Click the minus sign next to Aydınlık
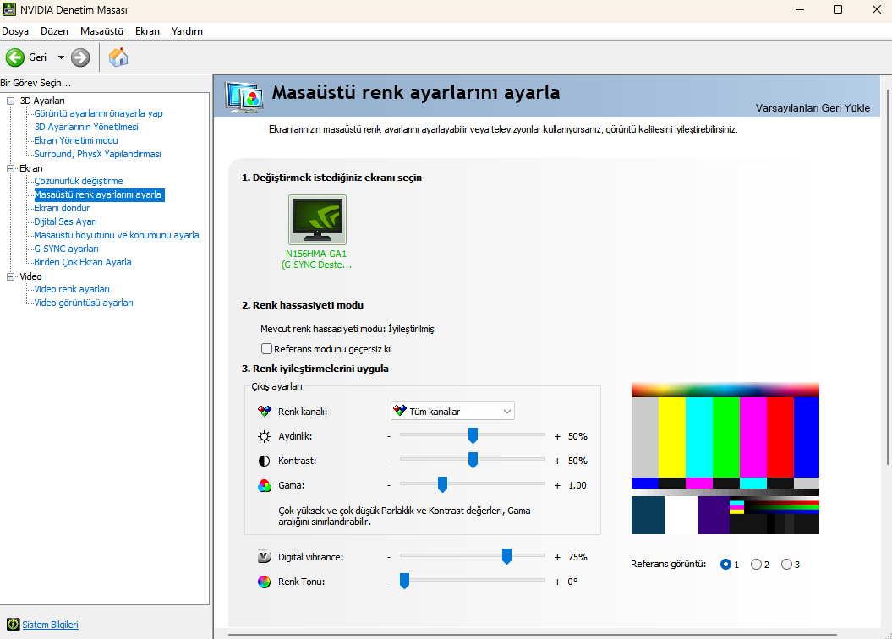Viewport: 892px width, 639px height. click(x=389, y=436)
